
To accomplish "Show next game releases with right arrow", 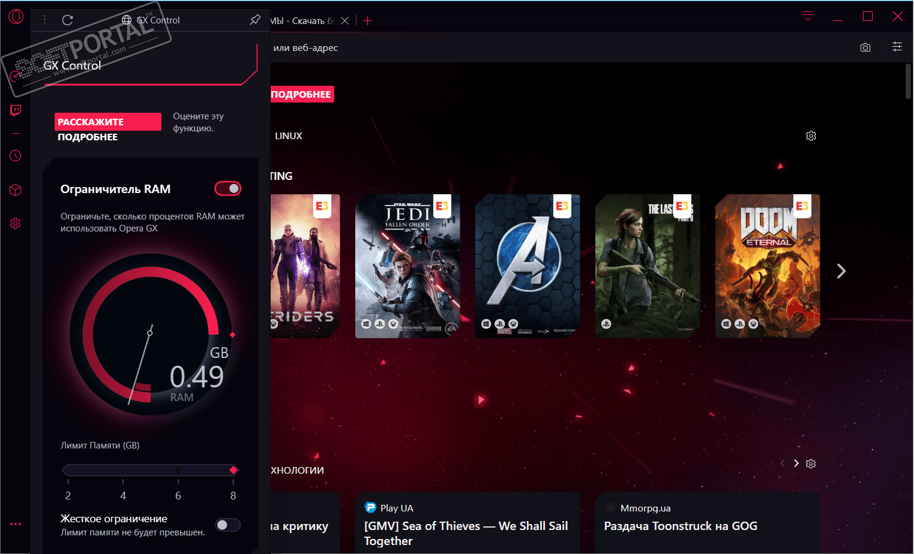I will [841, 271].
